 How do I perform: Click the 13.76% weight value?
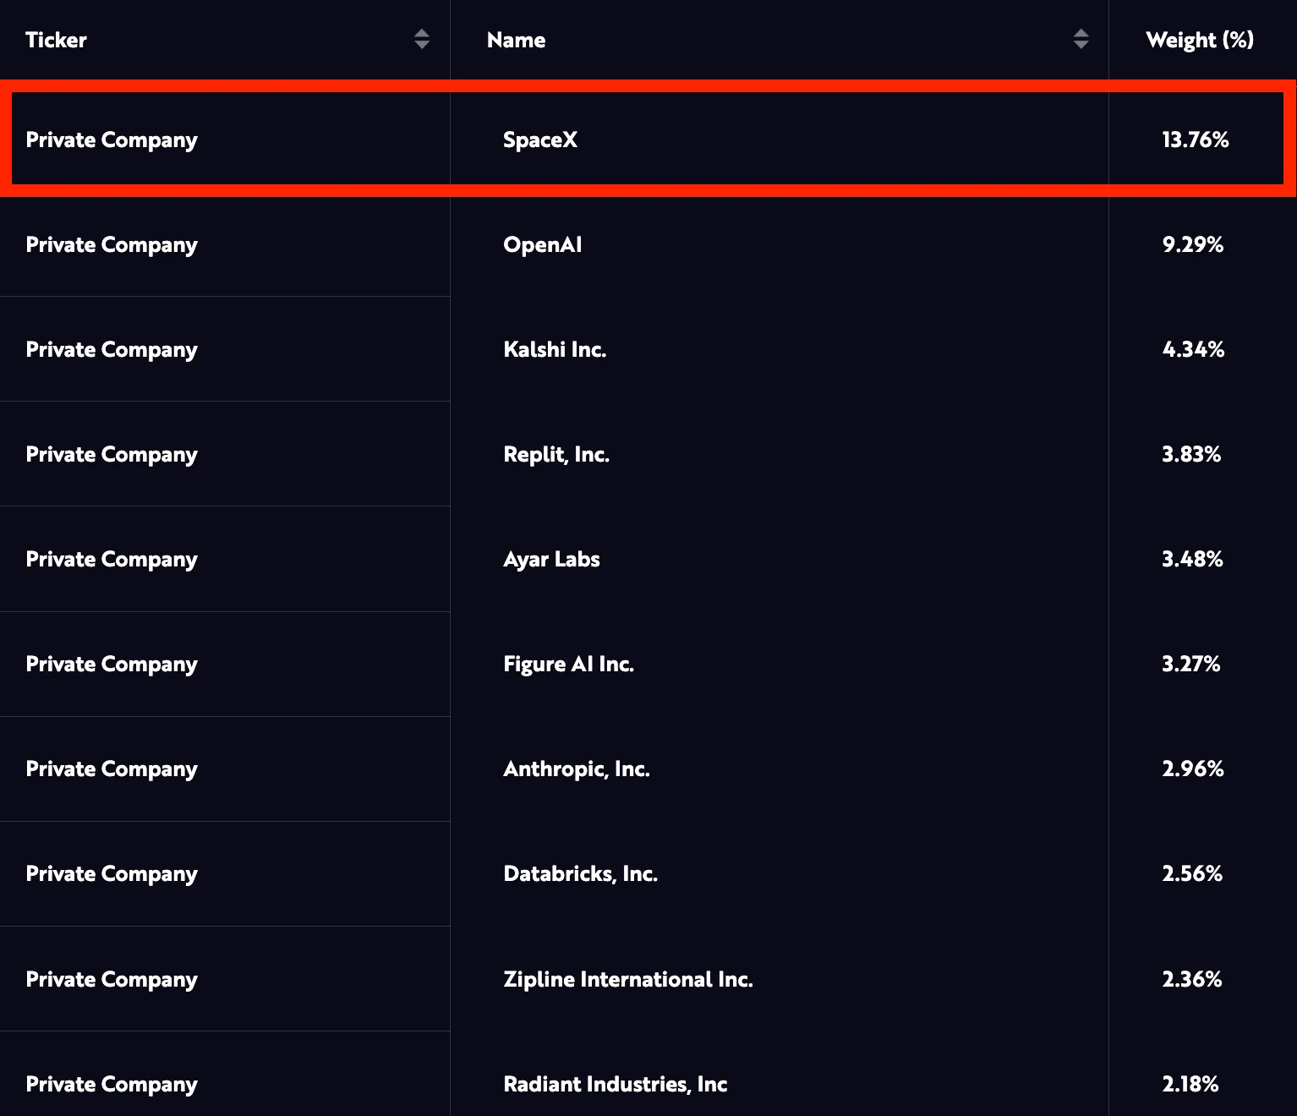1195,139
